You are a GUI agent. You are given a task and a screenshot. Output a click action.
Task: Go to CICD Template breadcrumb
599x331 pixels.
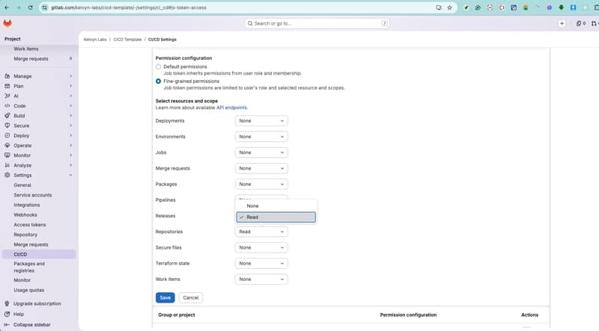tap(127, 40)
